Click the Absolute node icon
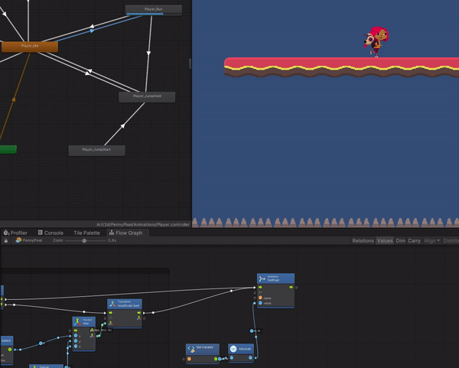This screenshot has height=368, width=459. click(233, 349)
